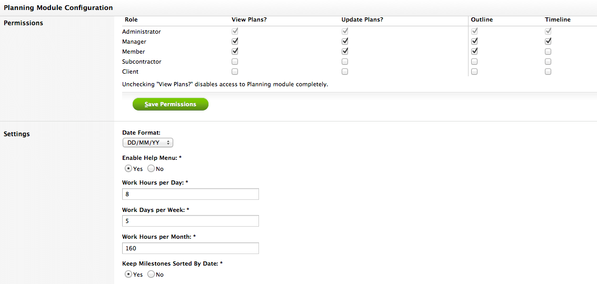Enable Subcontractor Update Plans checkbox
Viewport: 597px width, 284px height.
345,61
